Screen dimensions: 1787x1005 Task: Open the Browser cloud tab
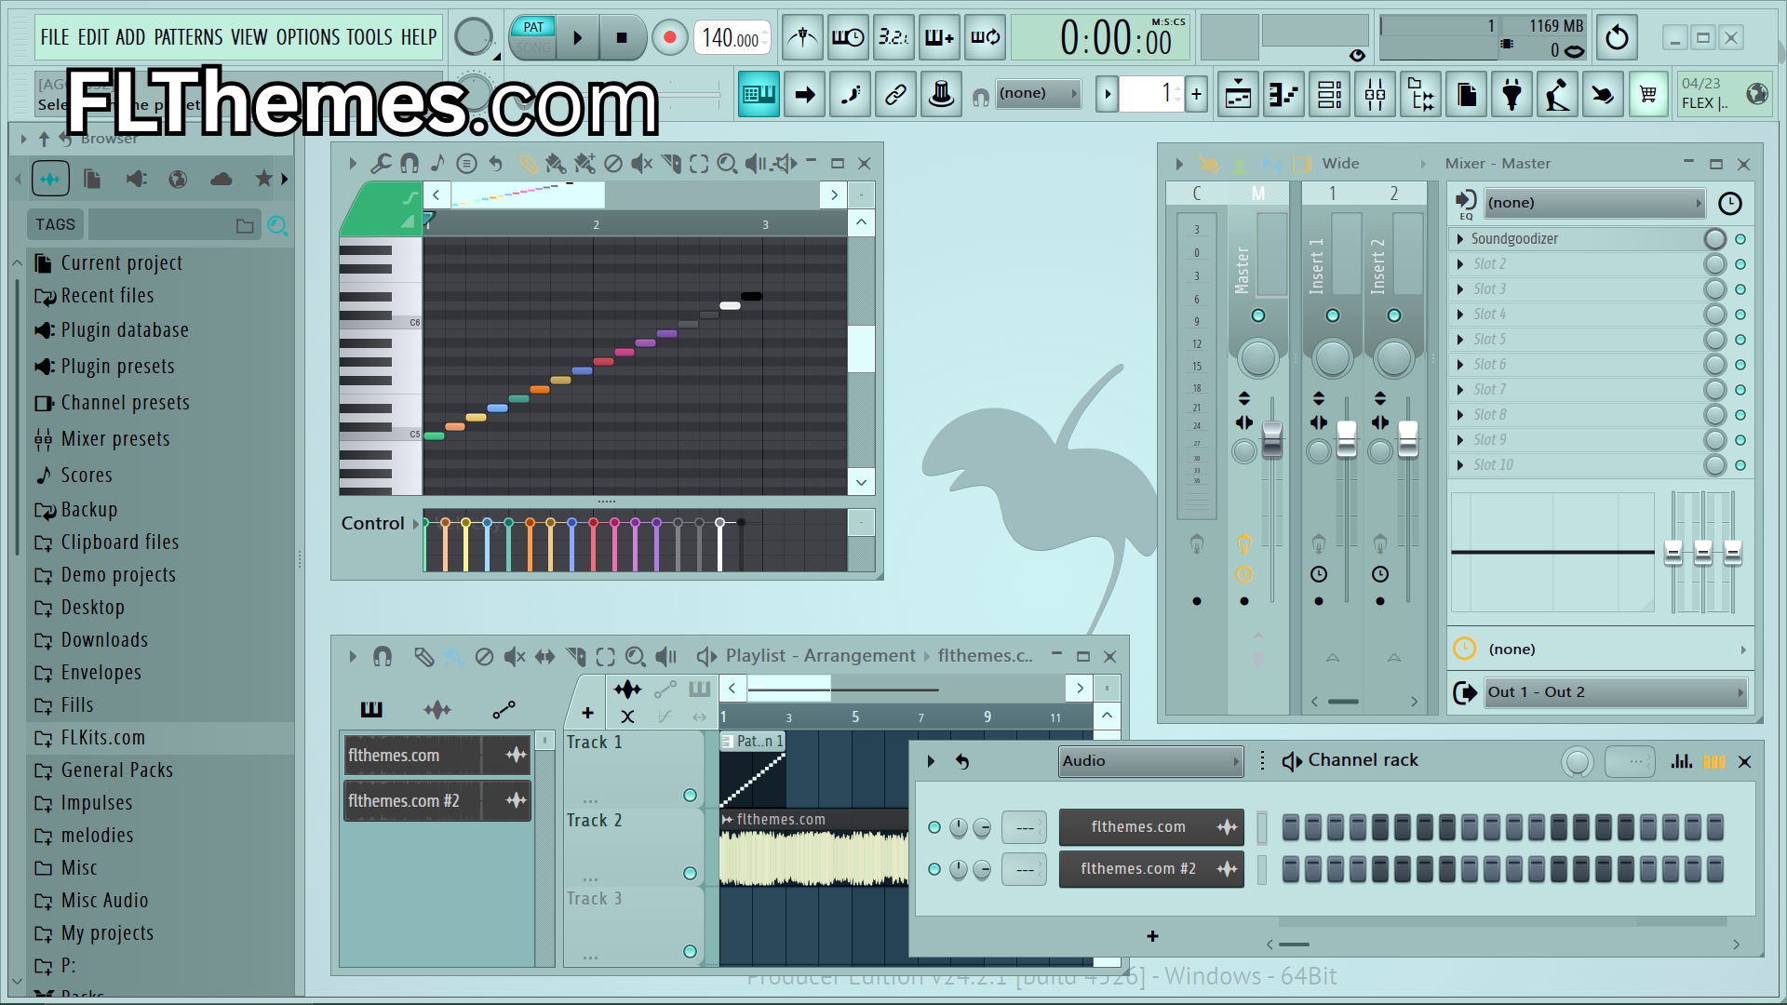[221, 179]
